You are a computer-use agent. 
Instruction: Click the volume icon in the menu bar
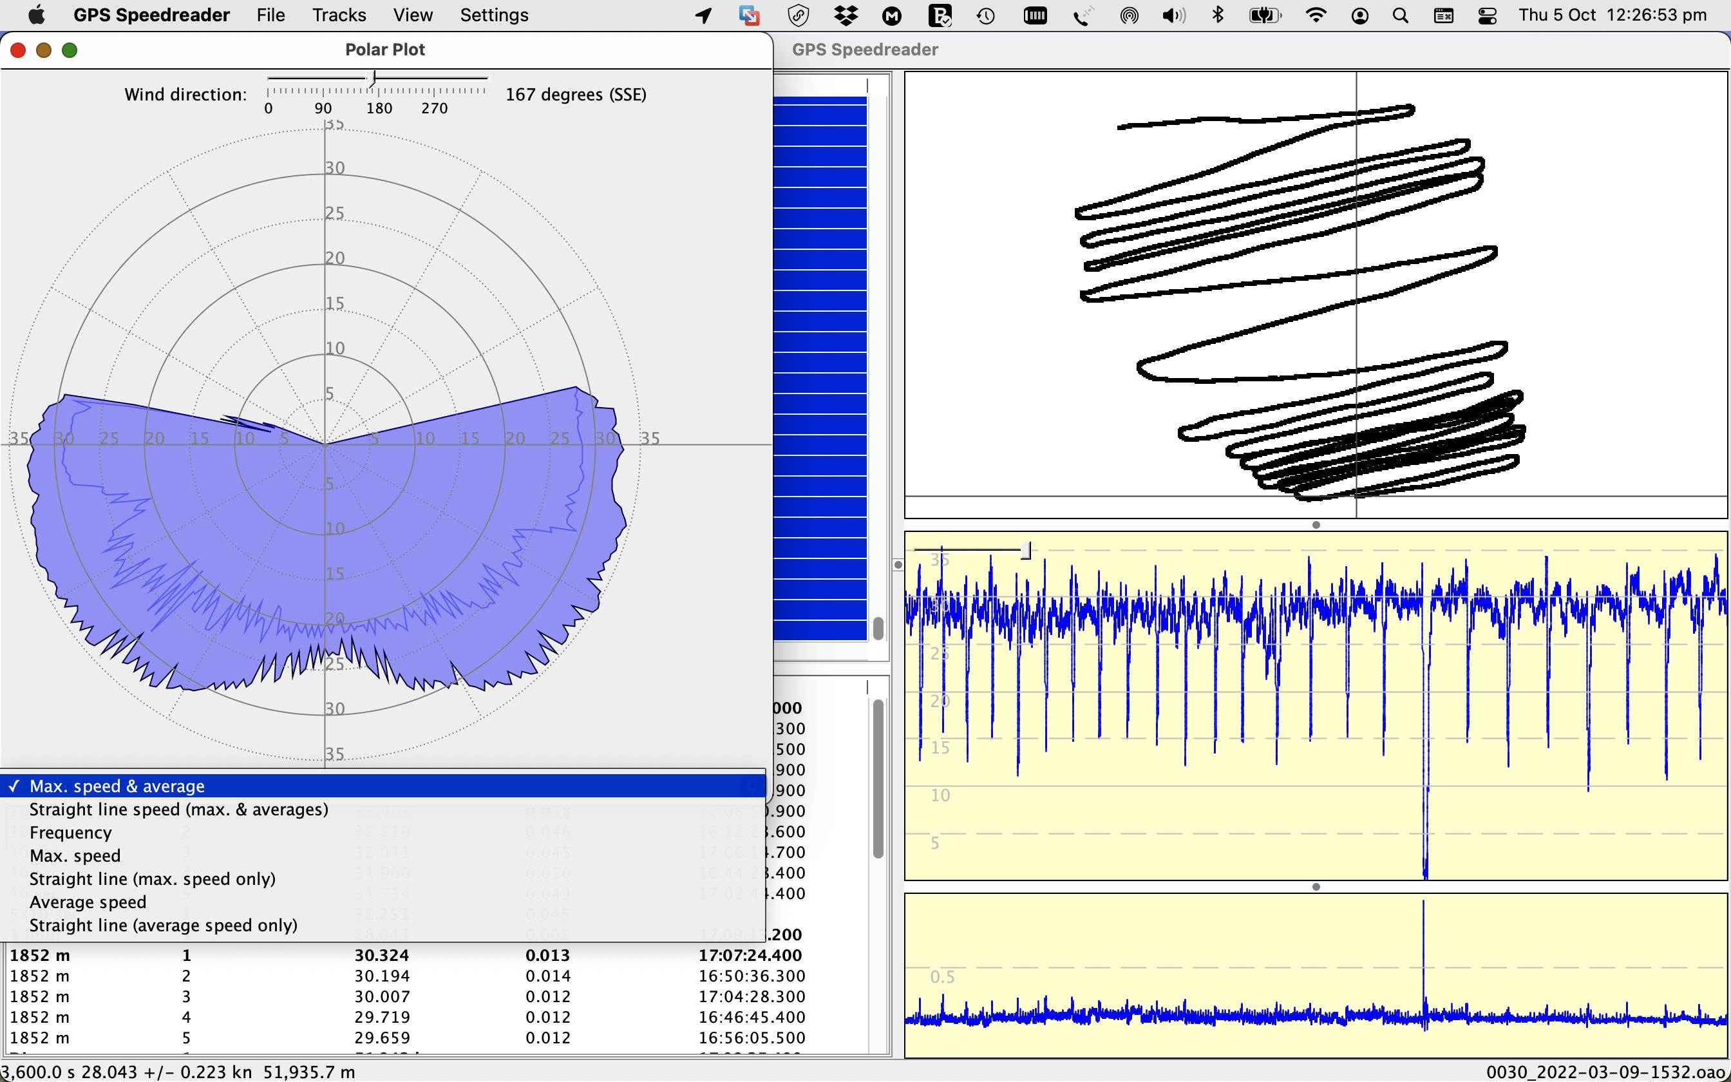(1173, 15)
